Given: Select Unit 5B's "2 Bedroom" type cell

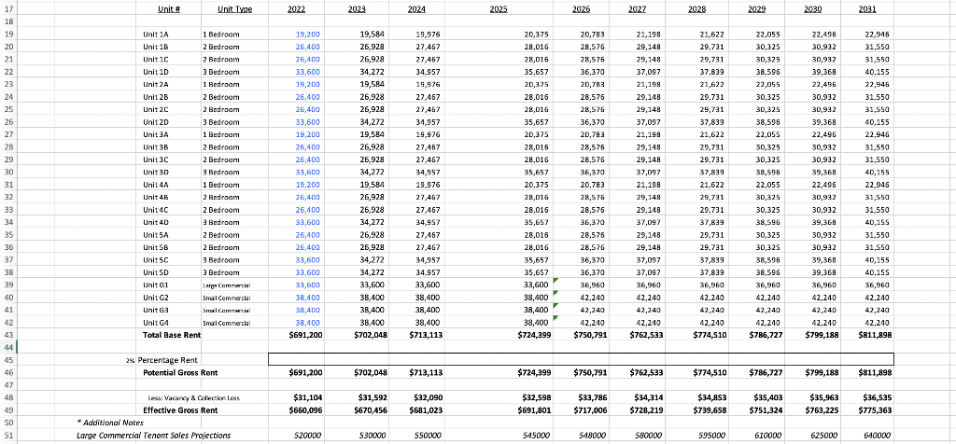Looking at the screenshot, I should [x=220, y=247].
